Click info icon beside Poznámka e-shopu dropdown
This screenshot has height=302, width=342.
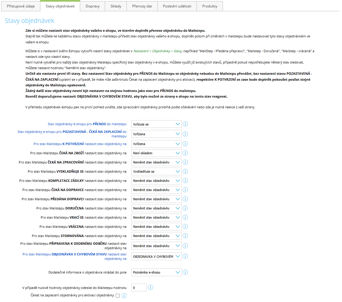pos(185,272)
